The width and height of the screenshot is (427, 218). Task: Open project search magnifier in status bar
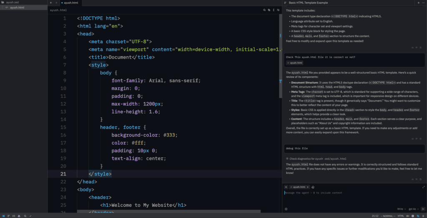[25, 216]
